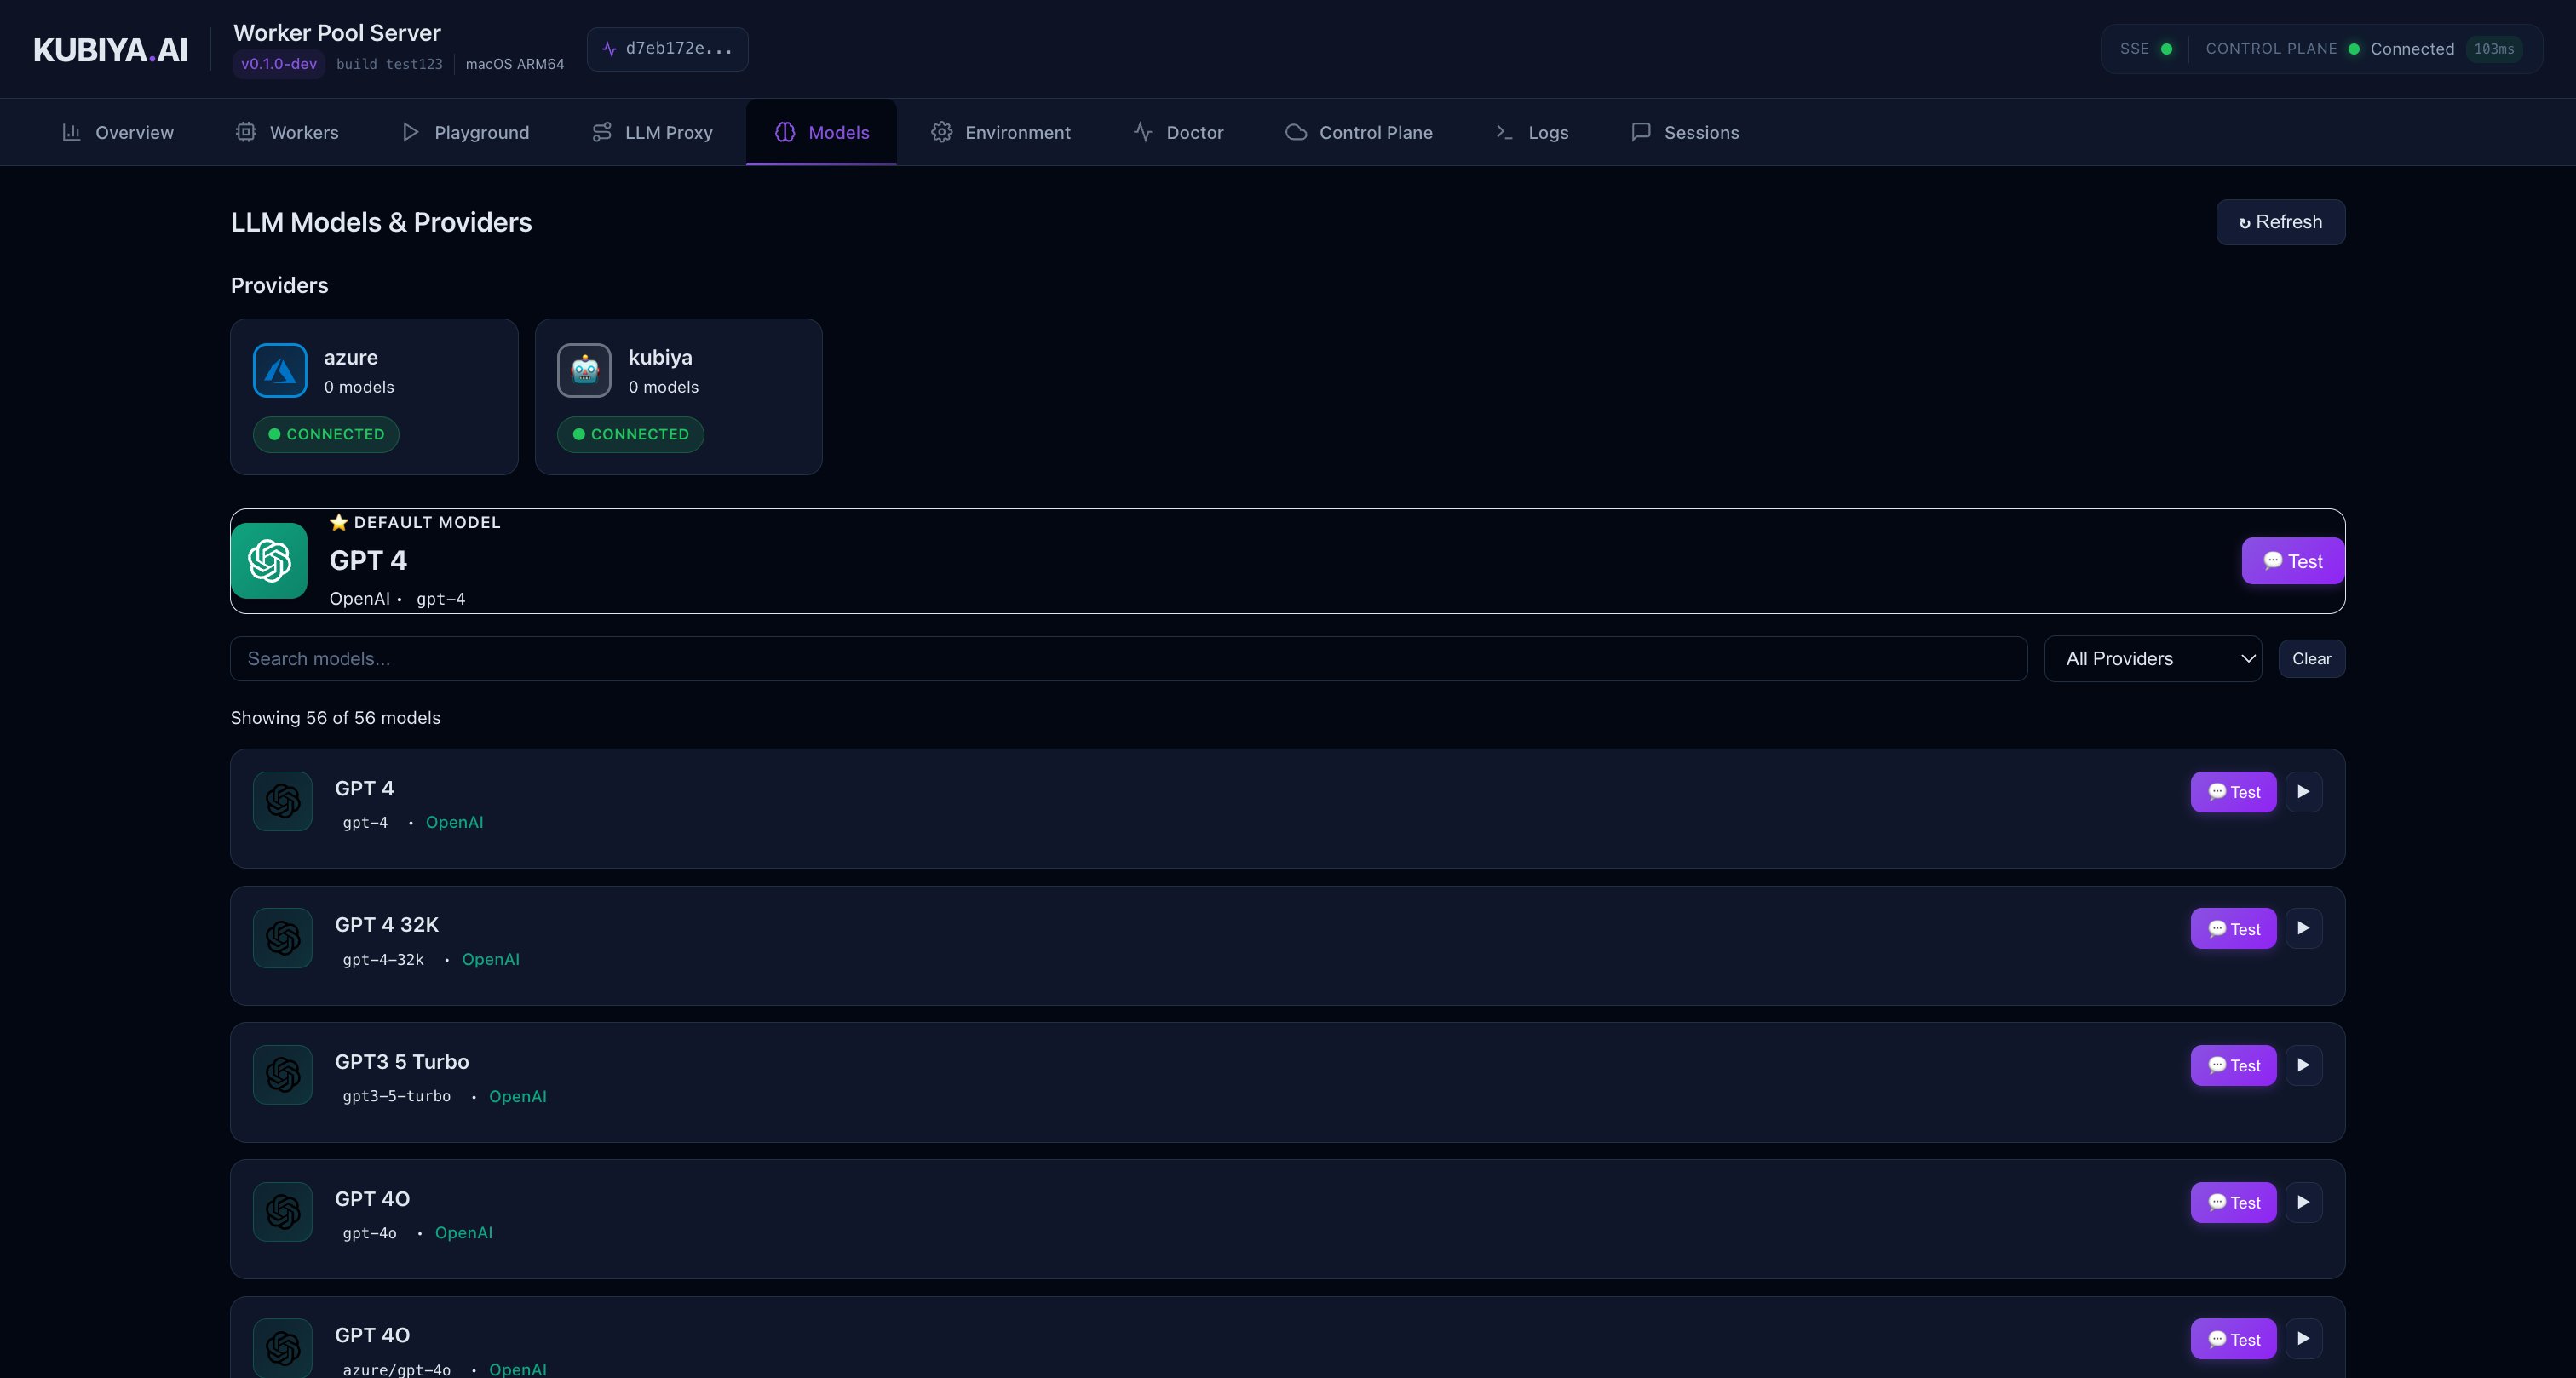This screenshot has height=1378, width=2576.
Task: Click the 'build test123' text
Action: [x=389, y=64]
